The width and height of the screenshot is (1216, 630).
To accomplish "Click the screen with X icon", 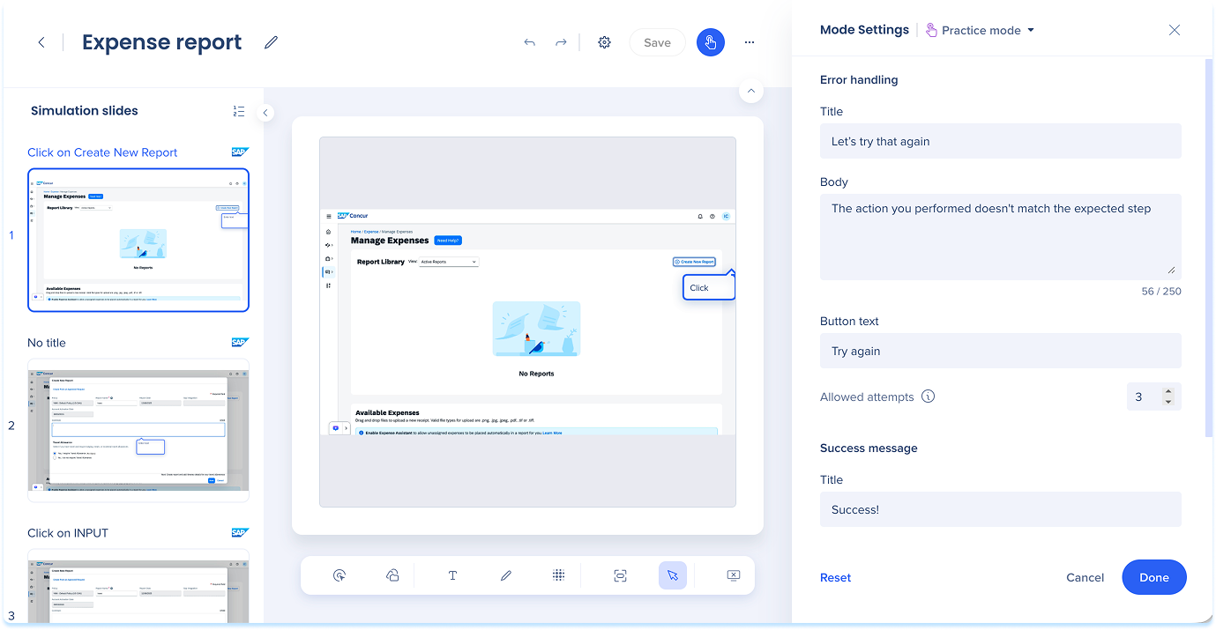I will tap(733, 575).
